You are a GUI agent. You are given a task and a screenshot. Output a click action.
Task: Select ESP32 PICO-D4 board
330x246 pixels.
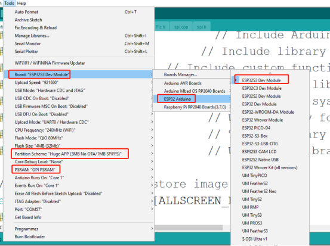point(270,128)
